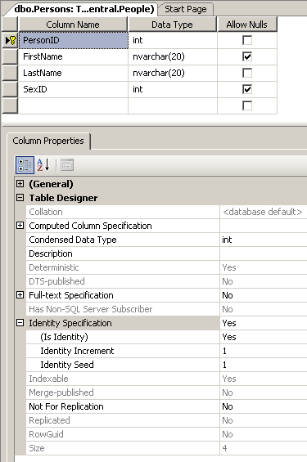Viewport: 307px width, 462px height.
Task: Select the dbo.Persons table designer tab
Action: [84, 9]
